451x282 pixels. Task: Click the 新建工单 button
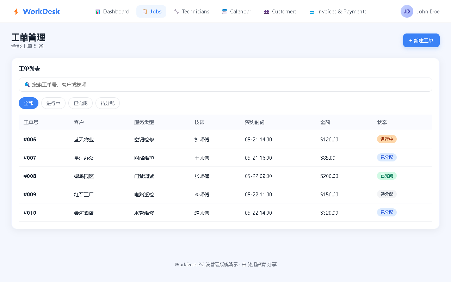tap(421, 40)
